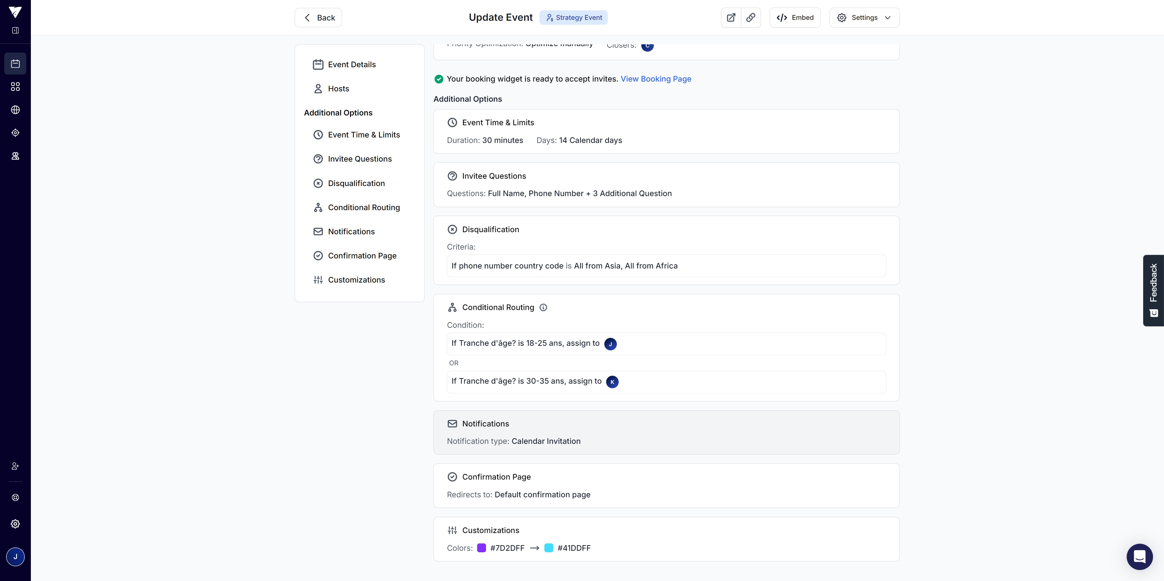Open the four-squares apps icon in sidebar
The image size is (1164, 581).
15,87
